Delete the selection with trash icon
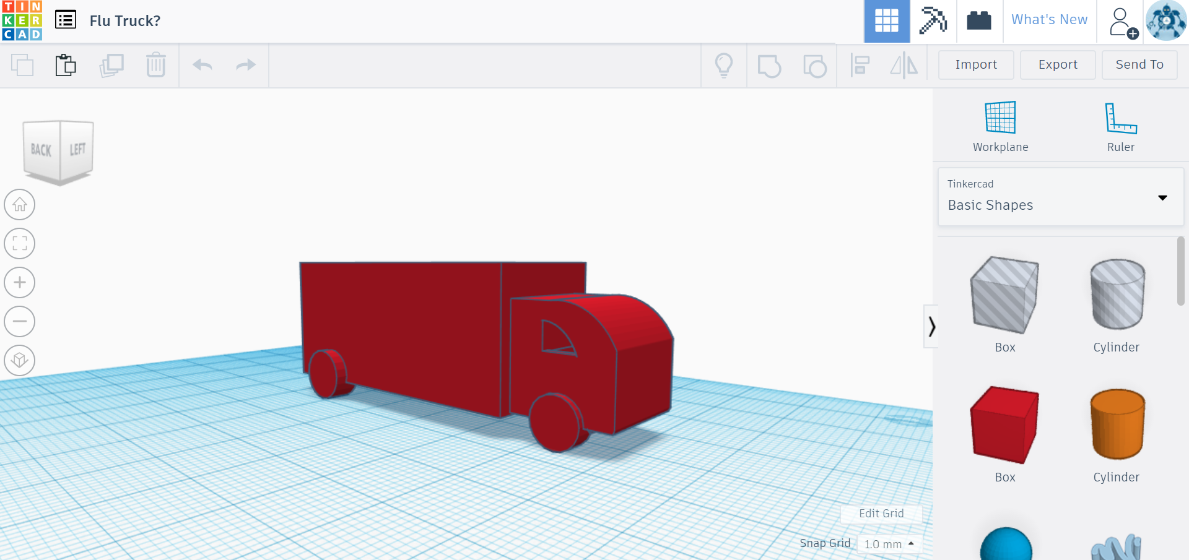The height and width of the screenshot is (560, 1189). 156,65
